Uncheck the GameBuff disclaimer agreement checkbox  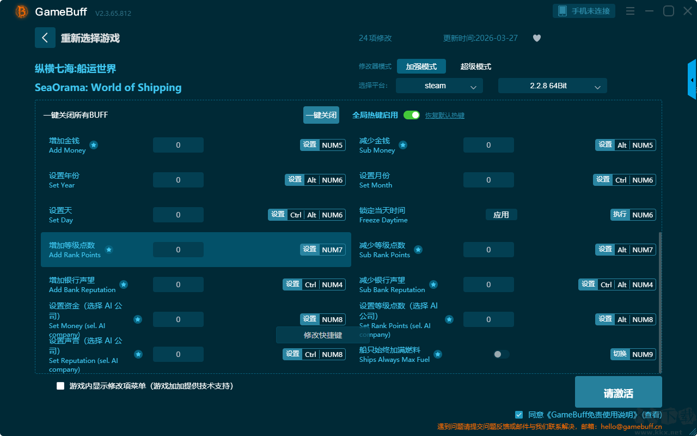click(518, 415)
